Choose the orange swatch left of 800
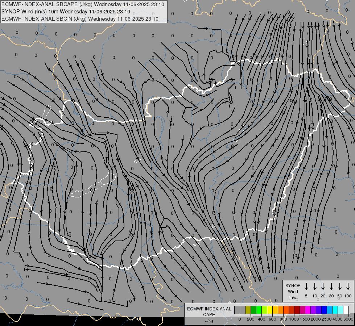Screen dimensions: 355x326 tap(281, 310)
